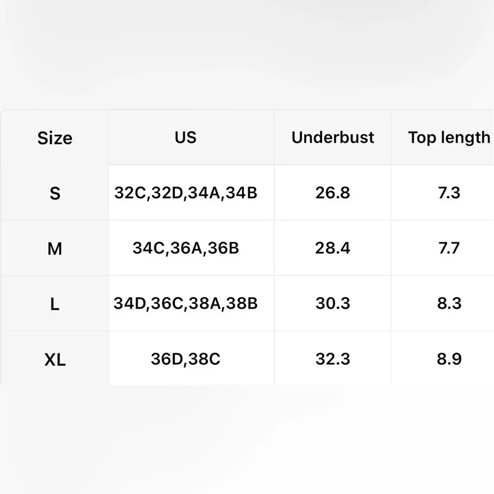Image resolution: width=494 pixels, height=494 pixels.
Task: Click top length value 8.3
Action: 449,304
